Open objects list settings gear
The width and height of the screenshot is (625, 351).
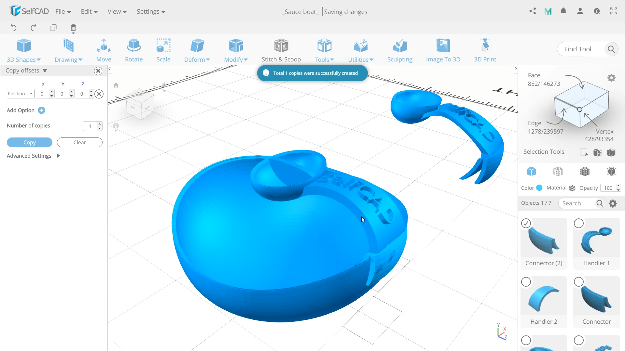point(613,203)
